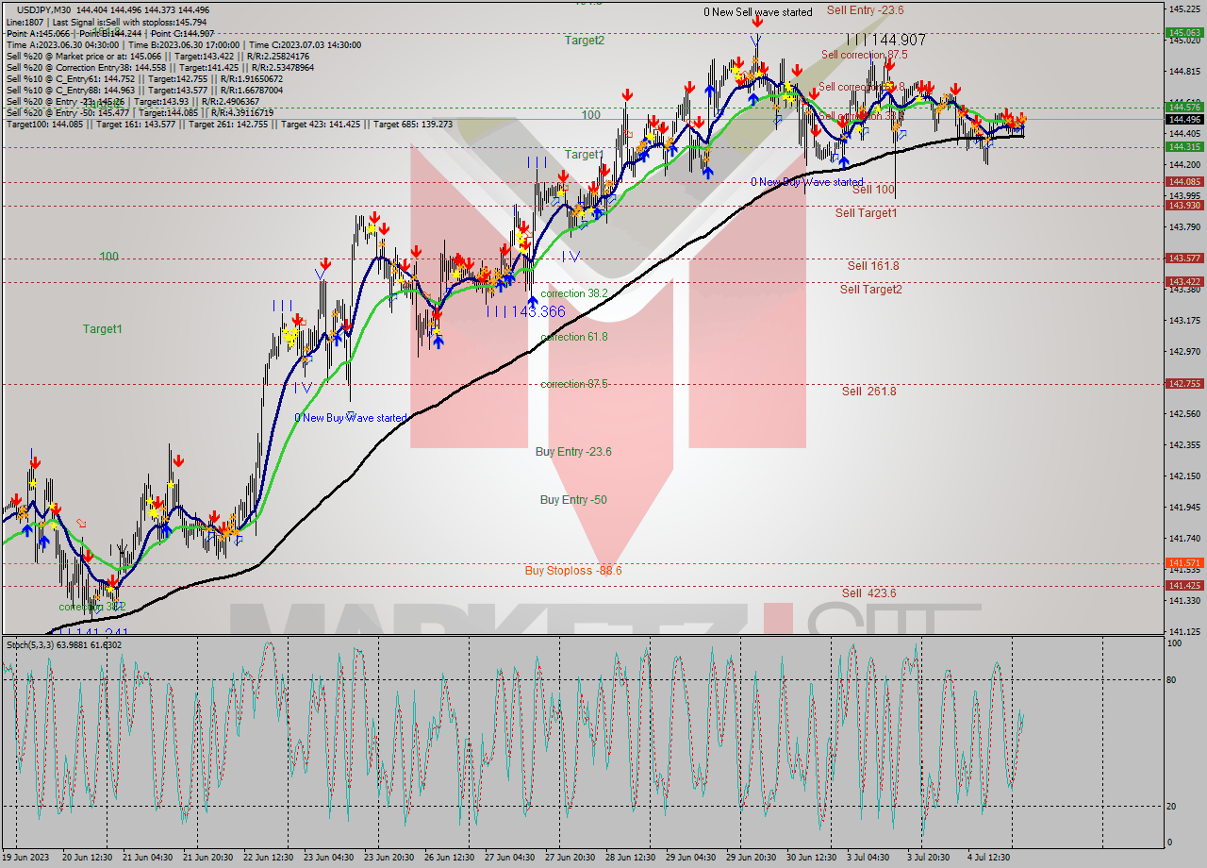1207x868 pixels.
Task: Click the red 143.577 price tag
Action: pyautogui.click(x=1184, y=258)
